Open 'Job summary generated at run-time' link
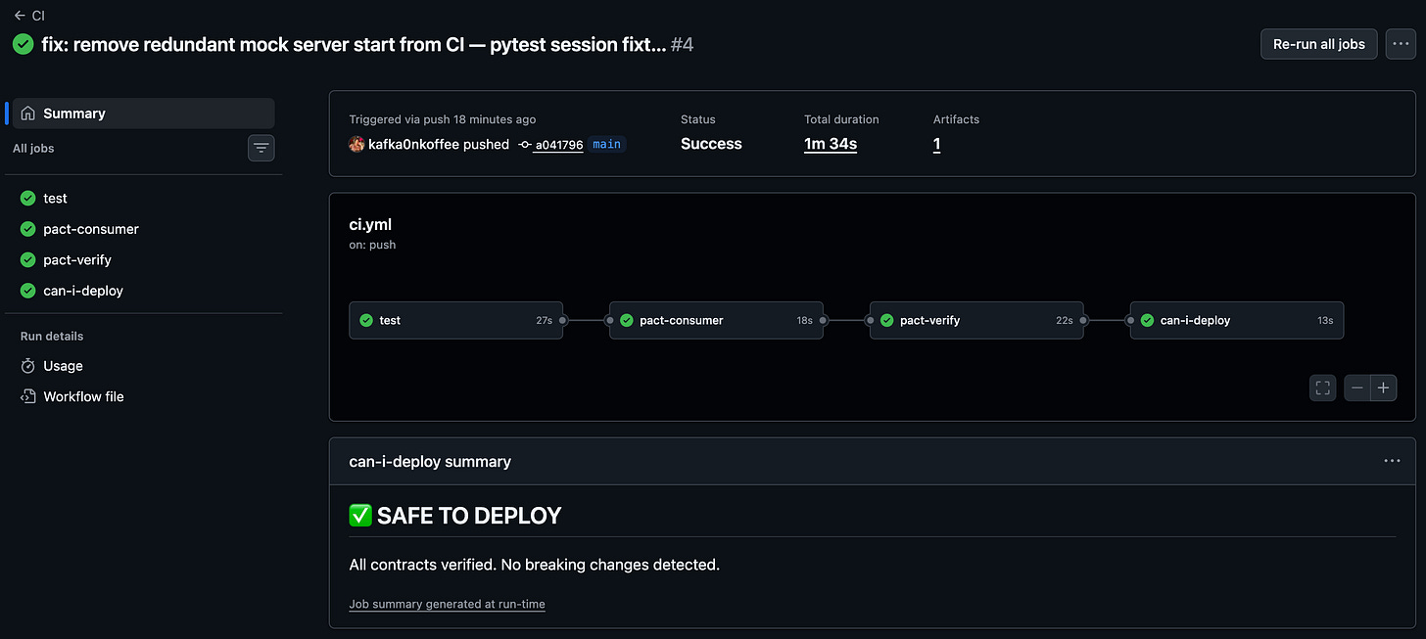 point(448,604)
